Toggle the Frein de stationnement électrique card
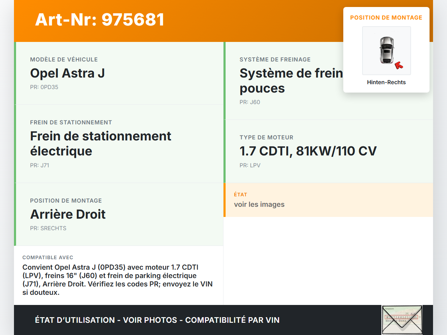This screenshot has width=447, height=335. coord(119,143)
